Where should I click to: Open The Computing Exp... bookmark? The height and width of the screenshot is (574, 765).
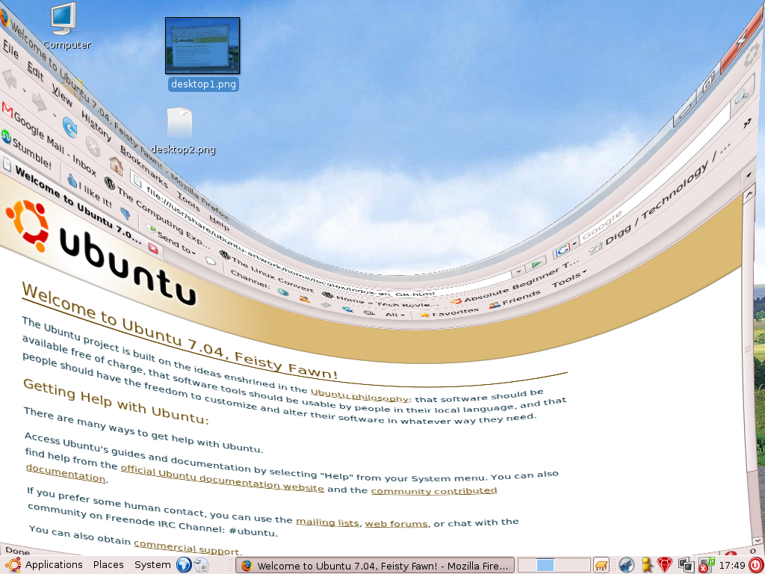pyautogui.click(x=158, y=212)
